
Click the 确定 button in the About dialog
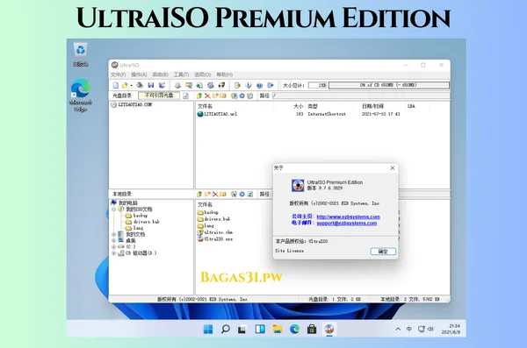[383, 252]
